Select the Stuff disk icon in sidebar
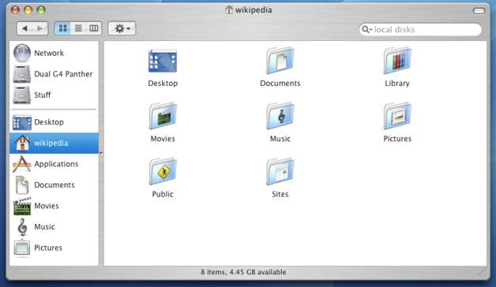This screenshot has width=496, height=287. tap(22, 95)
